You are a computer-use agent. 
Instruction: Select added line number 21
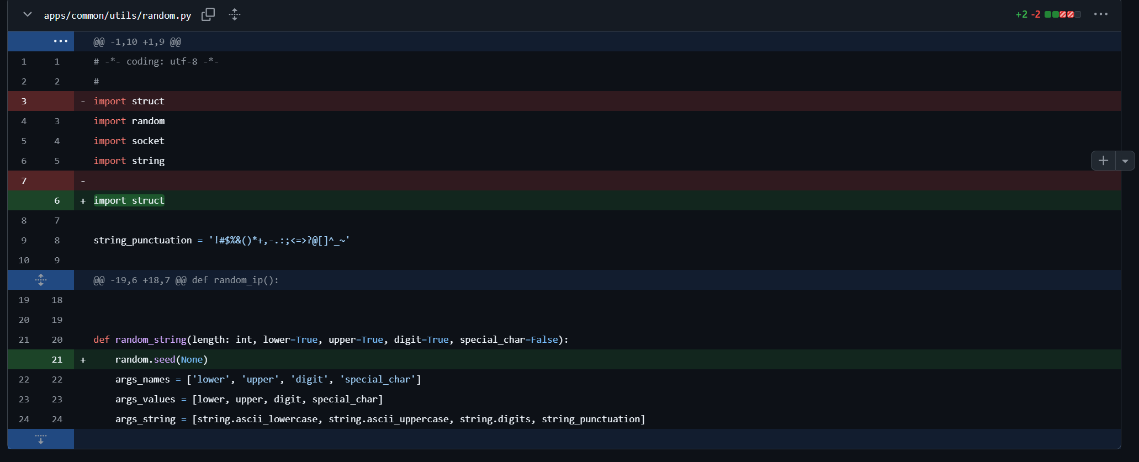pyautogui.click(x=57, y=359)
